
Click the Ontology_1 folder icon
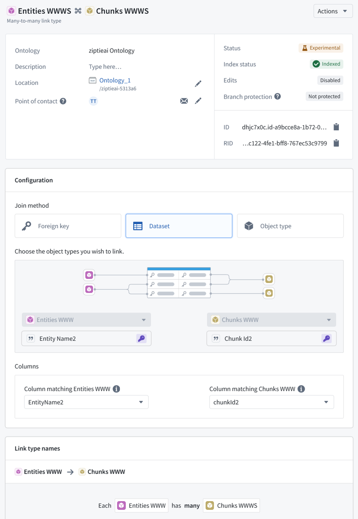92,80
